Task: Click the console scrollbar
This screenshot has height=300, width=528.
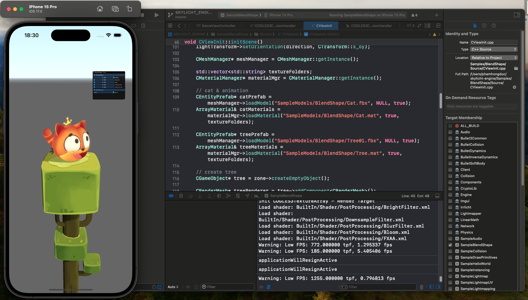Action: (x=441, y=279)
